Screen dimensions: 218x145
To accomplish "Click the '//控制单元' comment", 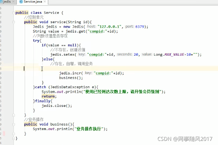I will coord(34,17).
